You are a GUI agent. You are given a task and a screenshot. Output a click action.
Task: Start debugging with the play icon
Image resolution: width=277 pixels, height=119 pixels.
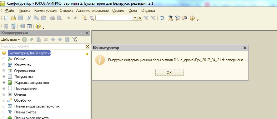pyautogui.click(x=38, y=26)
